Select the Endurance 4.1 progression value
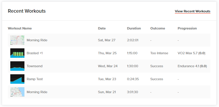The height and width of the screenshot is (107, 219). point(192,66)
